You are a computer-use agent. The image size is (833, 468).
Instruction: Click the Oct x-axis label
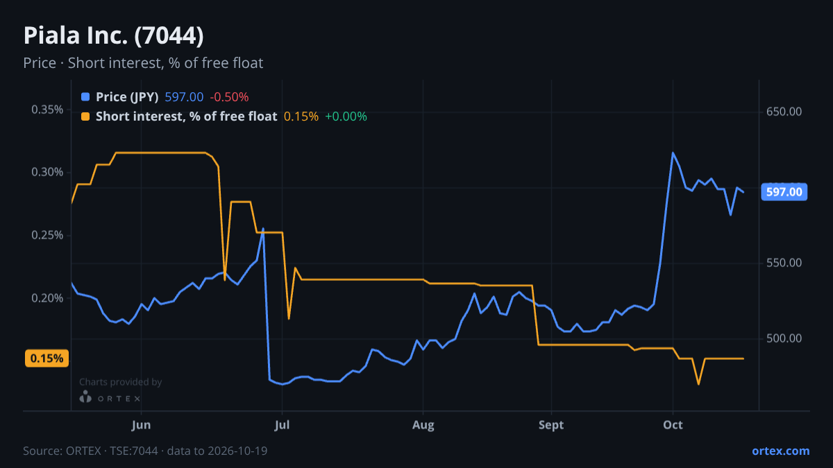tap(673, 425)
